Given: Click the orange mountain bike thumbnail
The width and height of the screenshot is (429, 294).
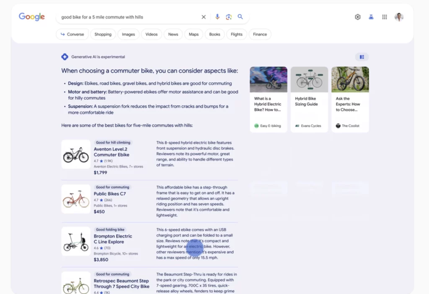Looking at the screenshot, I should pyautogui.click(x=350, y=79).
